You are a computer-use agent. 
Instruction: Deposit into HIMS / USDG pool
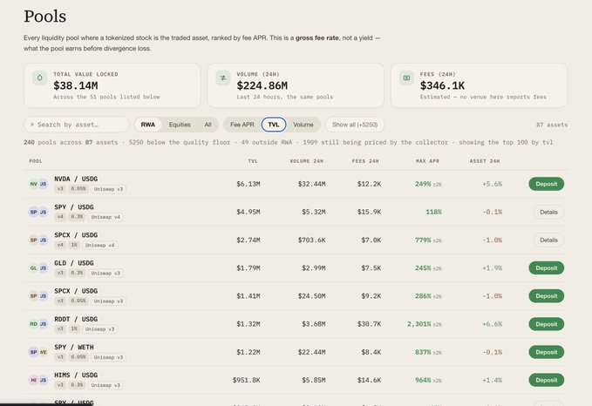point(547,380)
